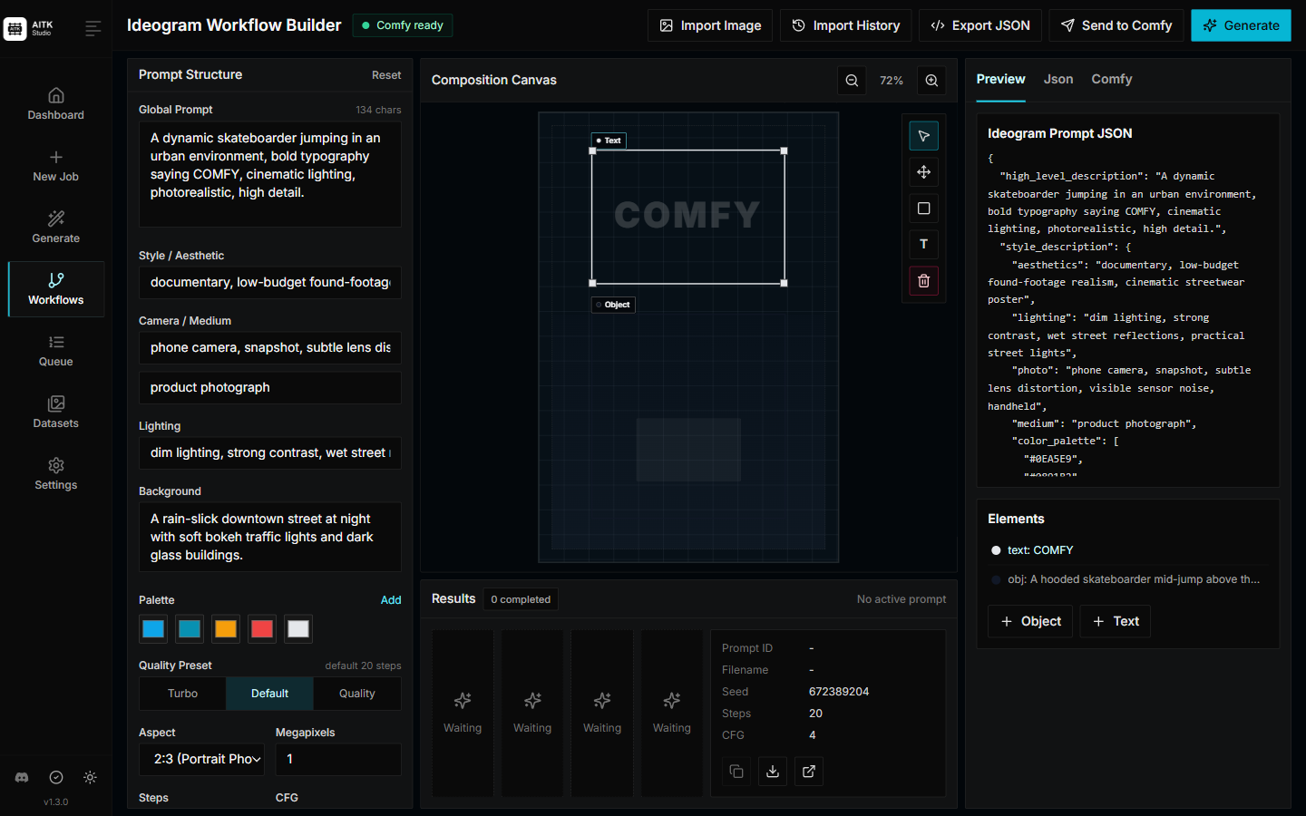Open the Queue sidebar page
1306x816 pixels.
pos(56,351)
